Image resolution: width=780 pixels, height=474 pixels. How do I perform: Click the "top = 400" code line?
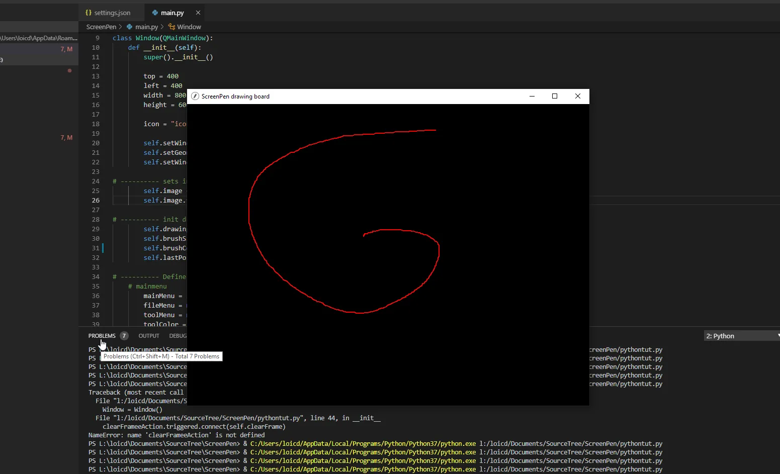pos(161,76)
